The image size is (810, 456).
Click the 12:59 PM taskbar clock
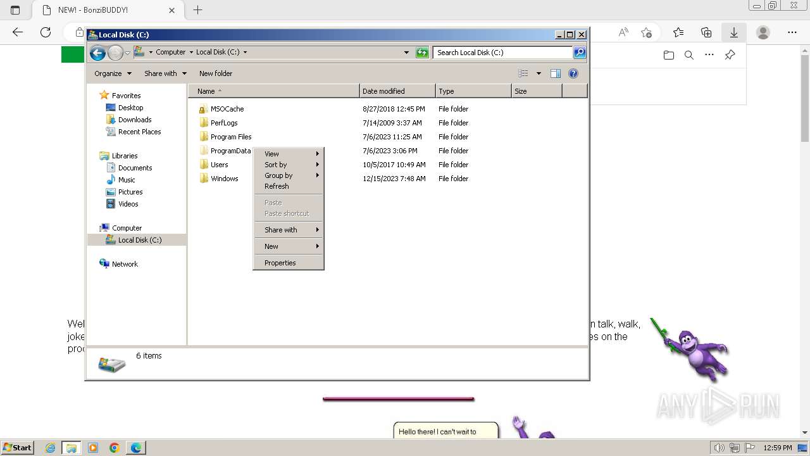[778, 448]
